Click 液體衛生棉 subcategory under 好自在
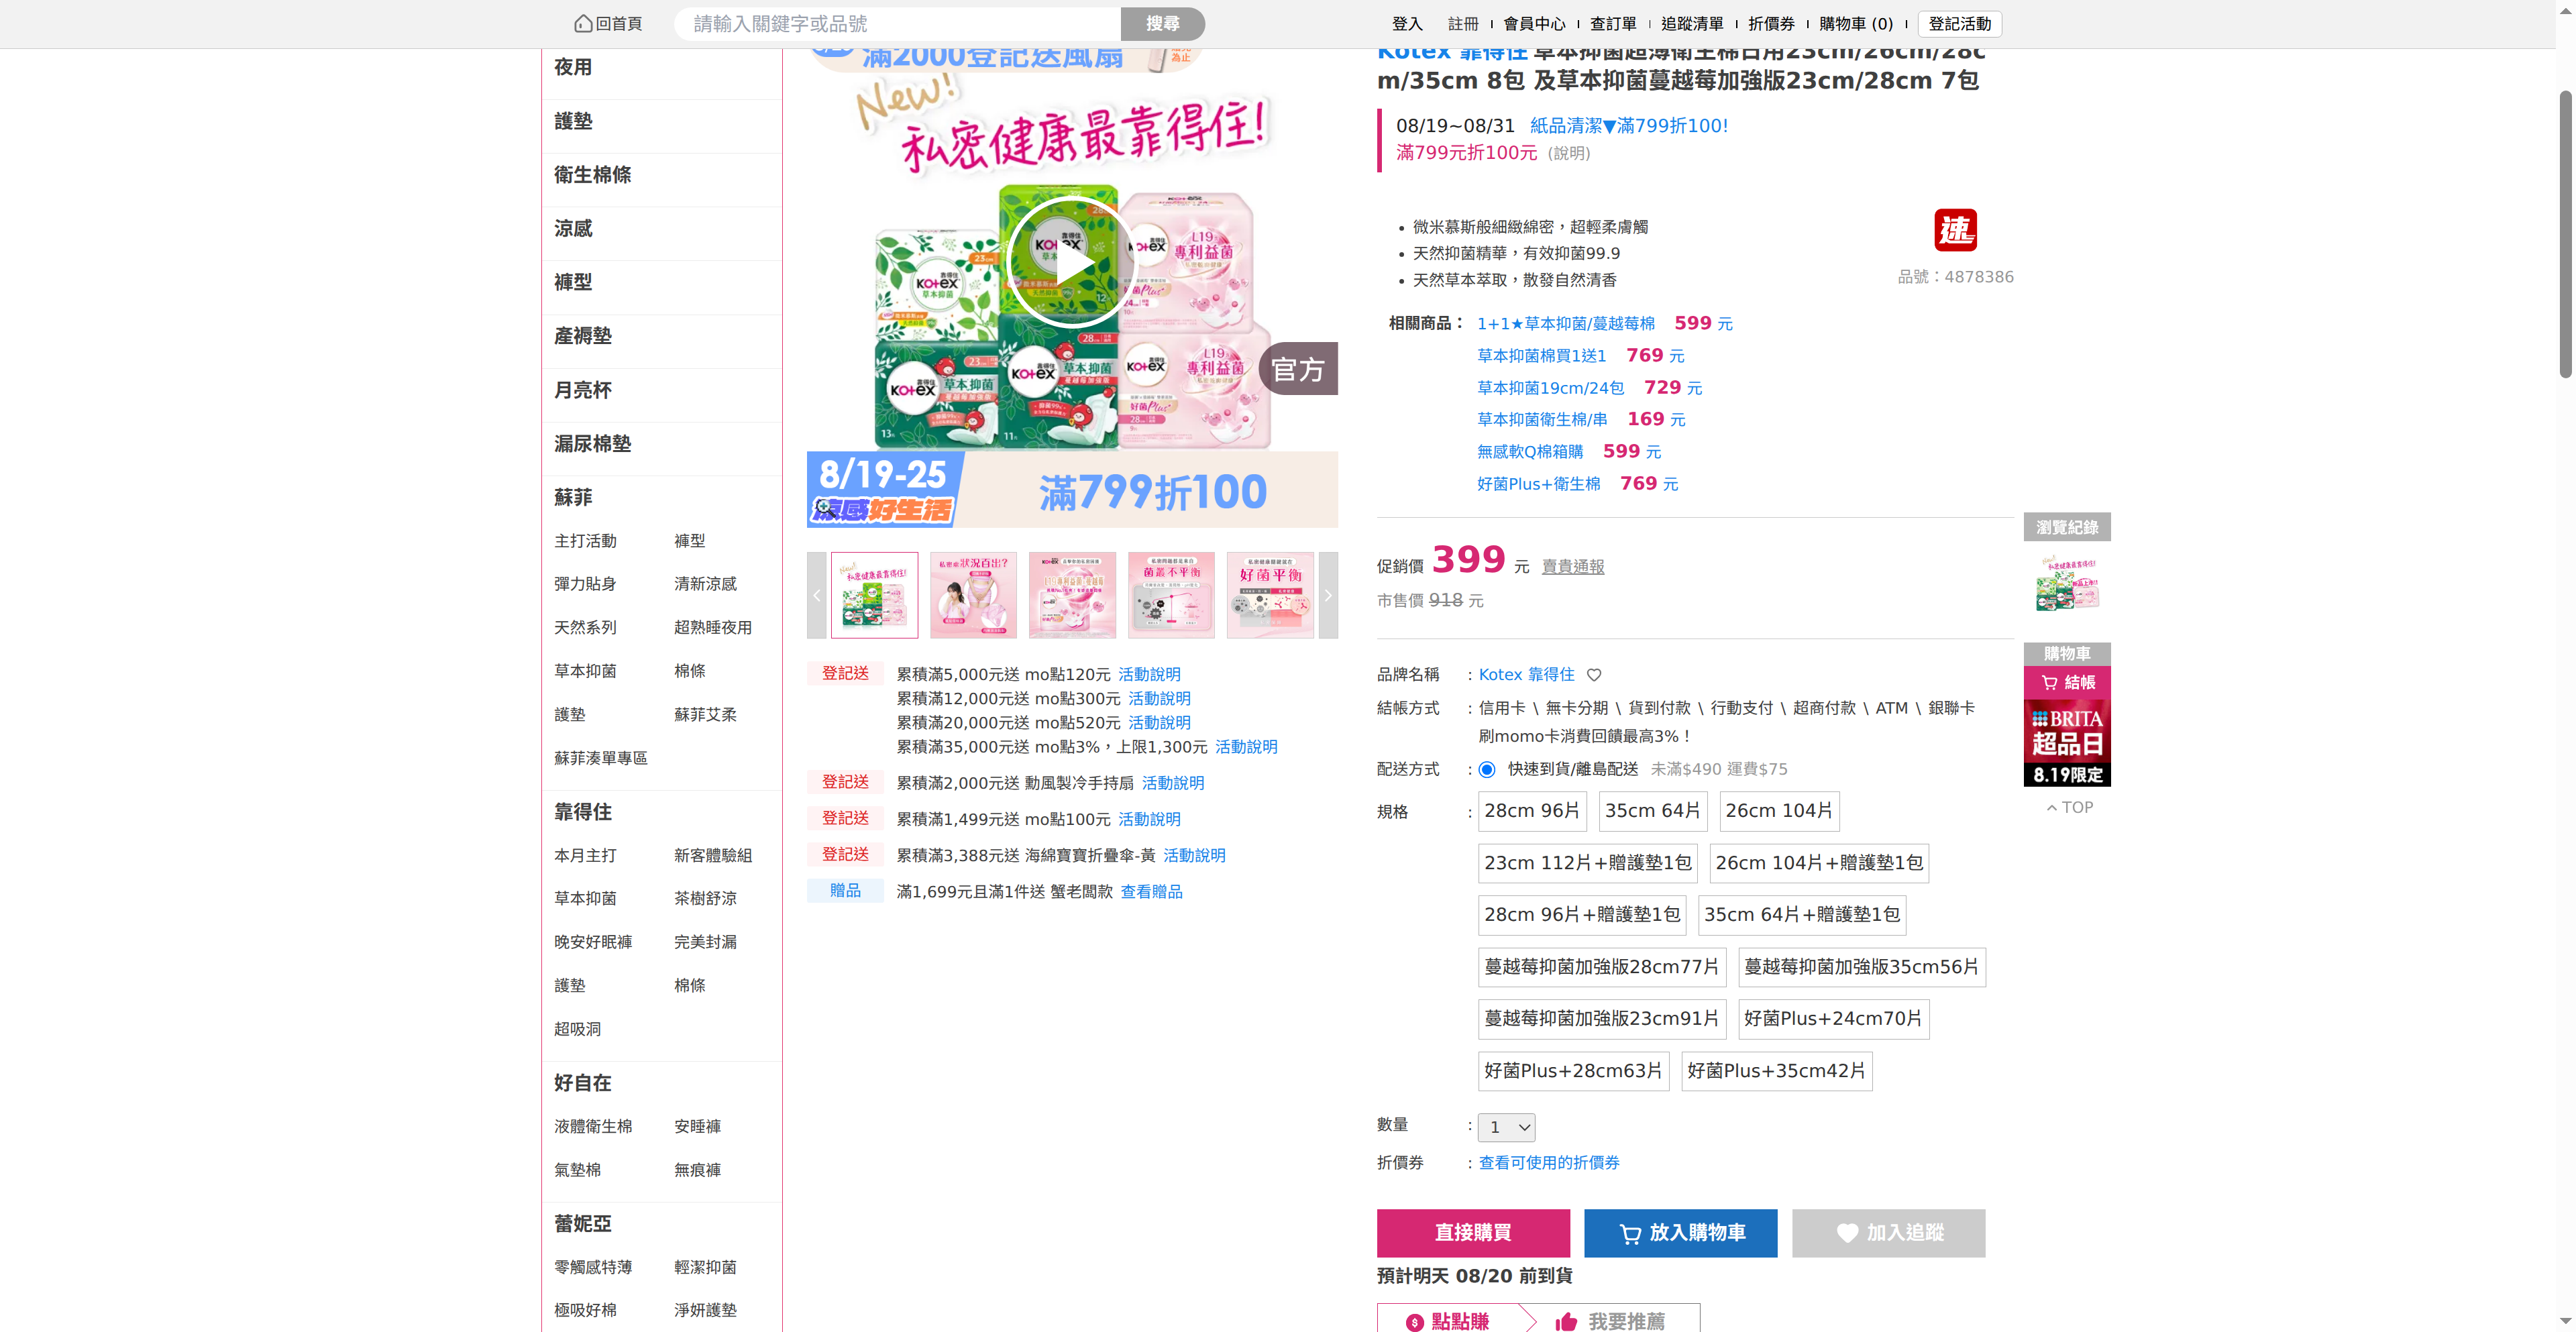 point(593,1127)
